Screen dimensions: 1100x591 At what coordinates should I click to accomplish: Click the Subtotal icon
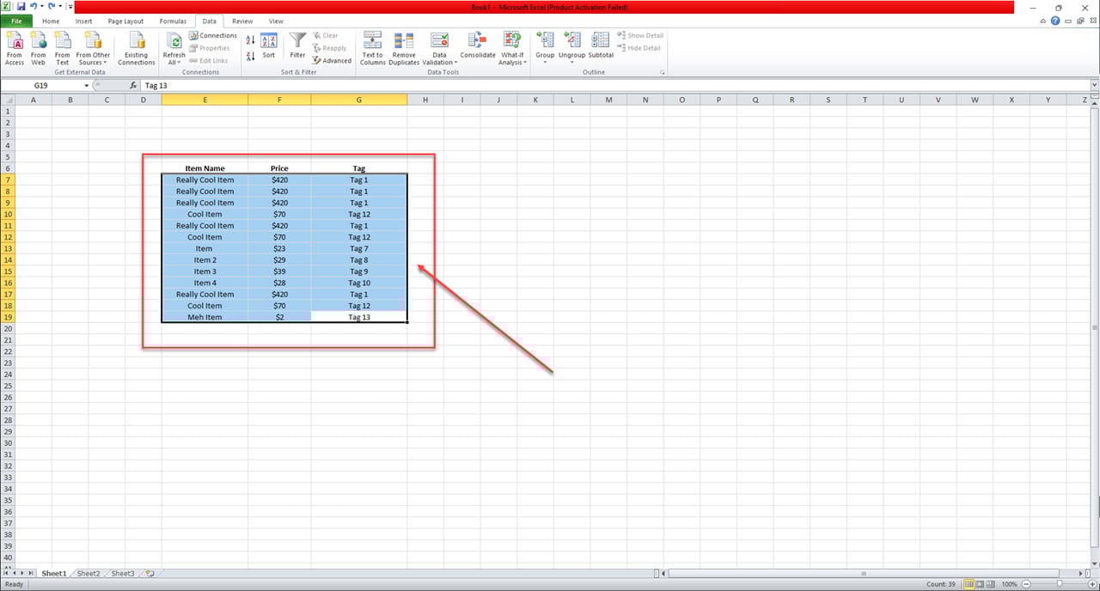pyautogui.click(x=601, y=47)
